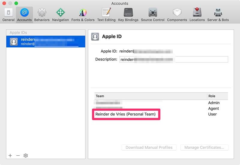The height and width of the screenshot is (165, 240).
Task: Click the Manage Certificates button
Action: tap(204, 148)
